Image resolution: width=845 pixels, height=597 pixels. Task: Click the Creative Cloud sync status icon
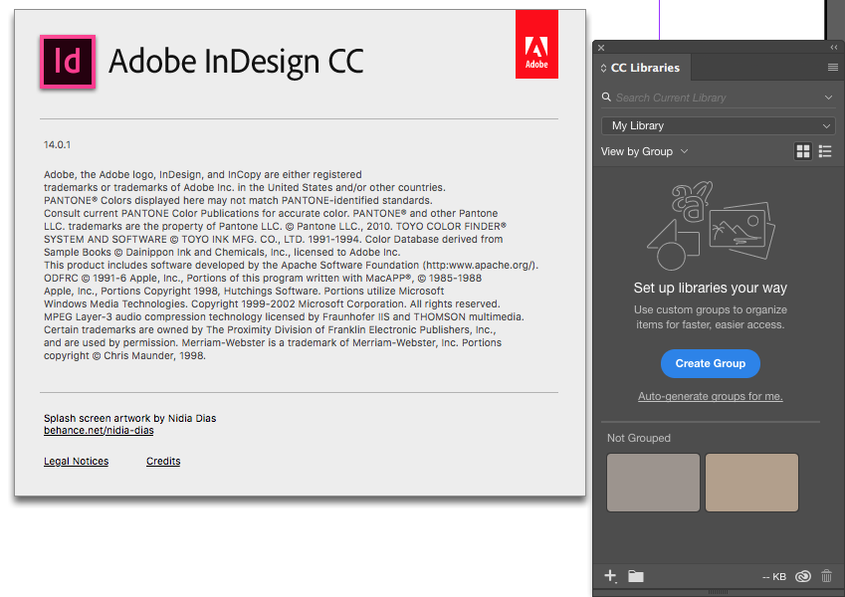tap(802, 576)
